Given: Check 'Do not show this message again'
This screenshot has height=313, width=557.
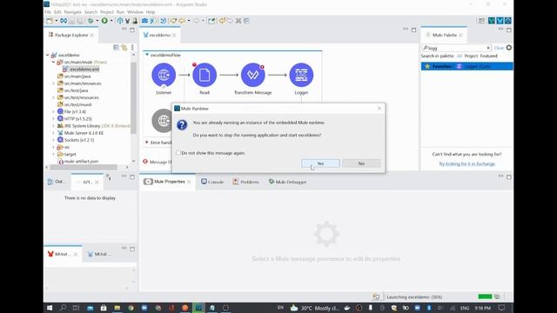Looking at the screenshot, I should 178,153.
